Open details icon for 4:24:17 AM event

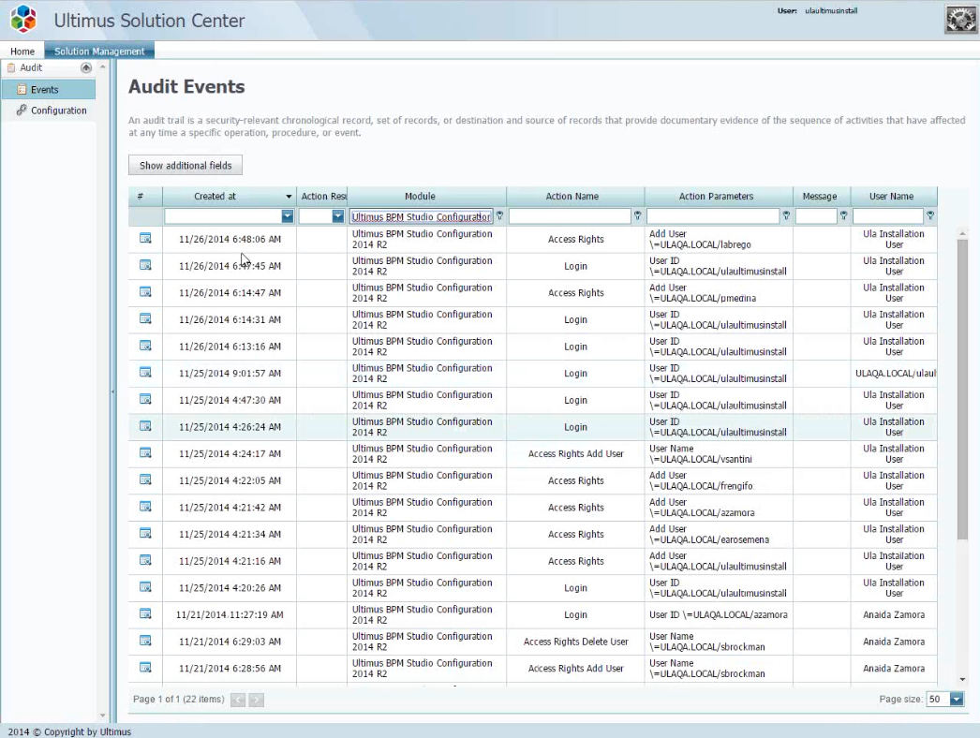click(145, 453)
